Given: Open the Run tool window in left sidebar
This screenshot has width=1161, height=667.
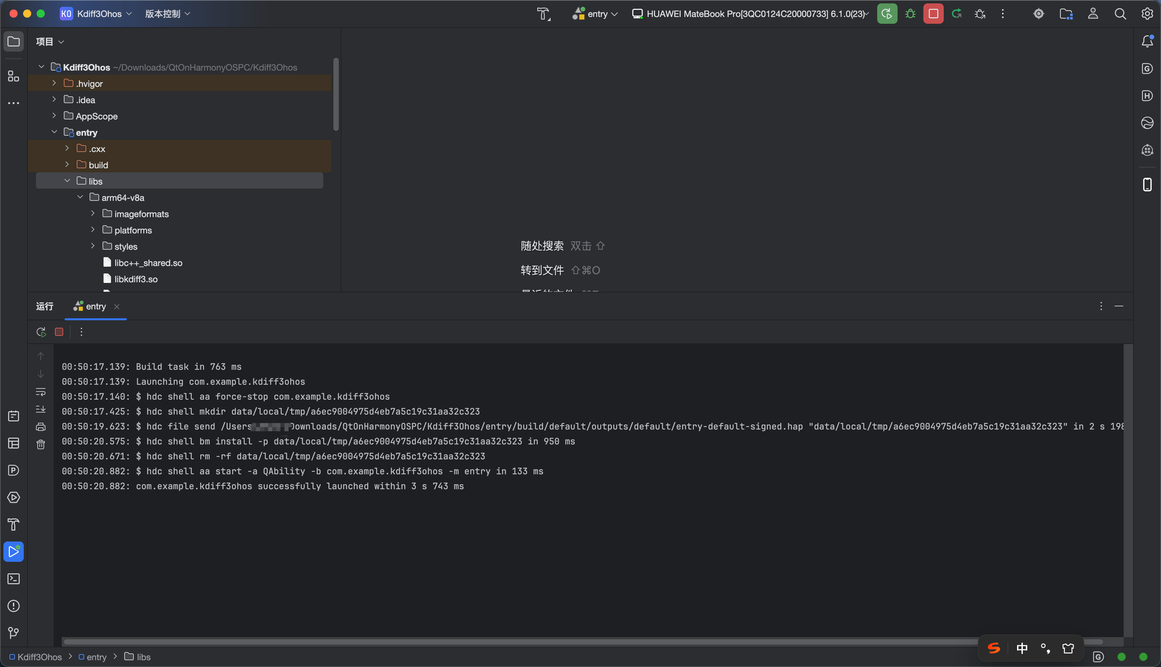Looking at the screenshot, I should [x=14, y=552].
